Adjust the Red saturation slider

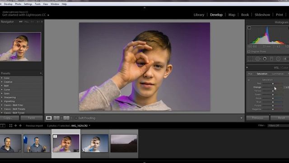pos(273,83)
